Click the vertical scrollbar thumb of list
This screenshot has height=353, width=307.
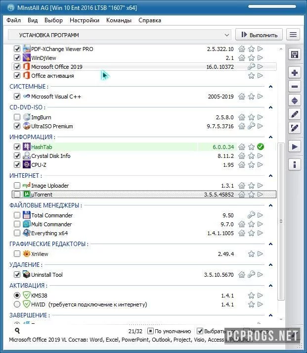[281, 221]
